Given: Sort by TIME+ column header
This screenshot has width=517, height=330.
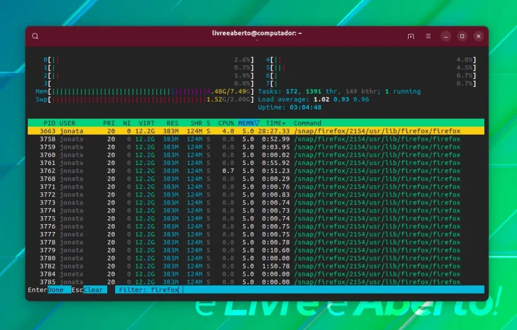Looking at the screenshot, I should [276, 123].
